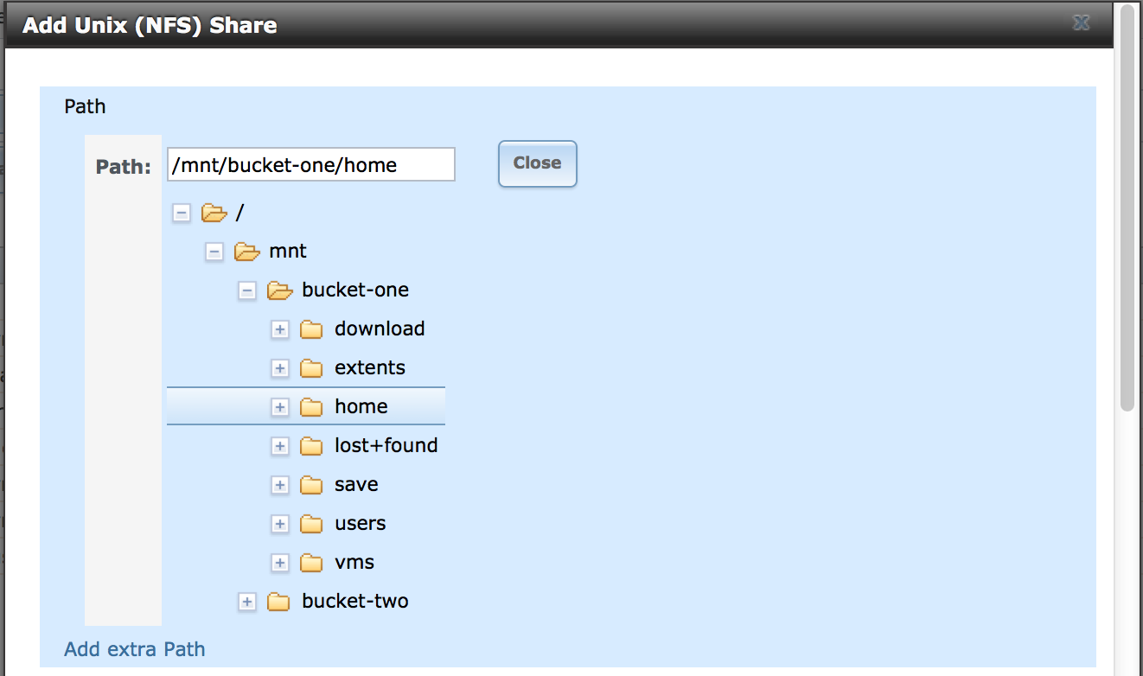Select the home folder in the tree
Screen dimensions: 1143x676
pyautogui.click(x=361, y=406)
